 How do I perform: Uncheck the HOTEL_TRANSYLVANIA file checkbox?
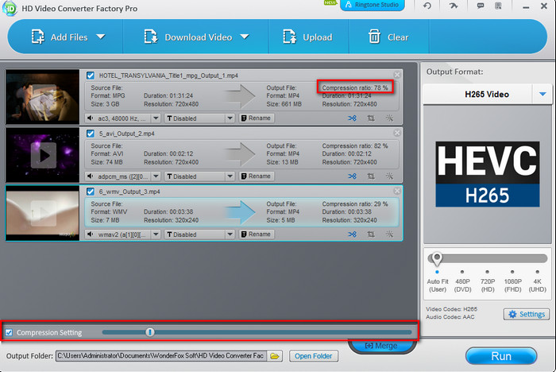point(91,76)
